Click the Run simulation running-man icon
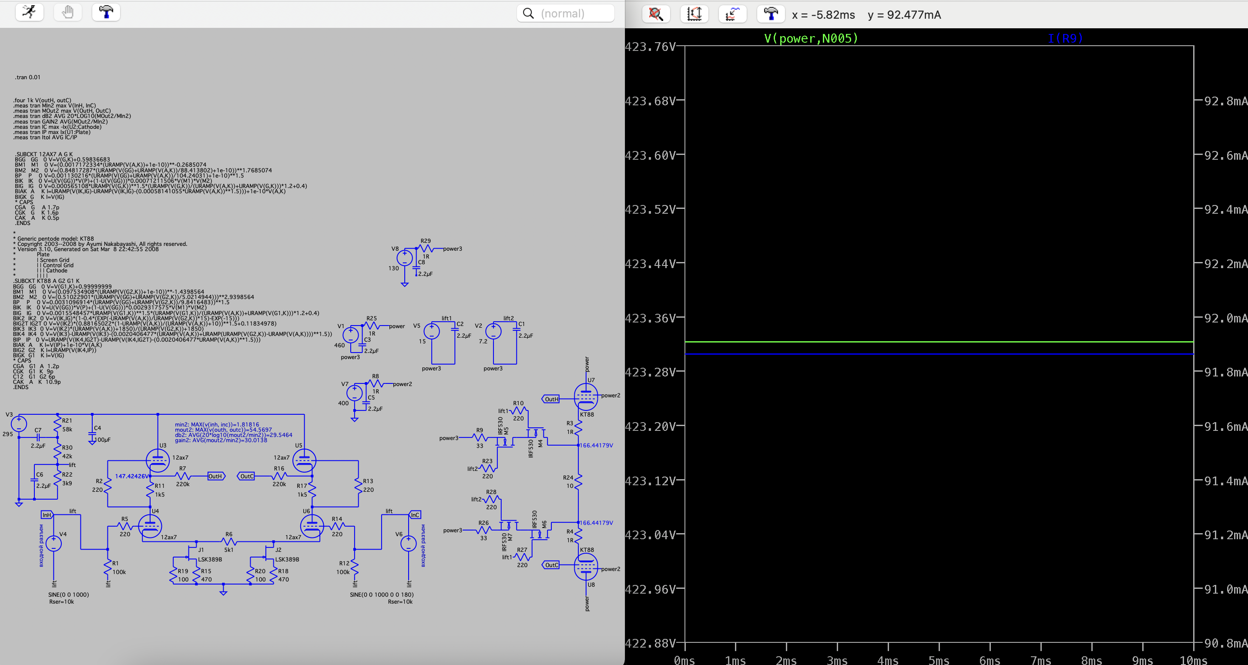Screen dimensions: 1248x665 [30, 12]
